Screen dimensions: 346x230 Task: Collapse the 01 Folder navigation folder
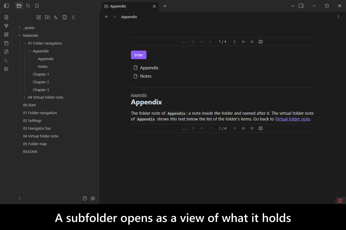[25, 43]
